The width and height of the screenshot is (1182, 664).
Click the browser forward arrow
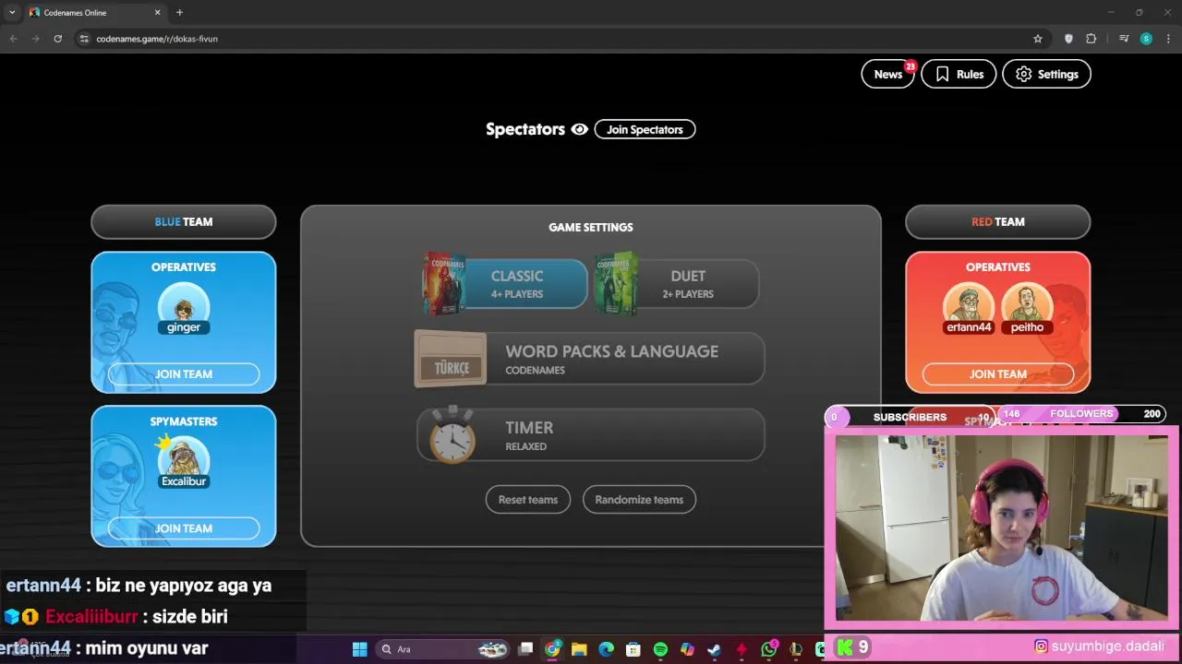pos(35,39)
